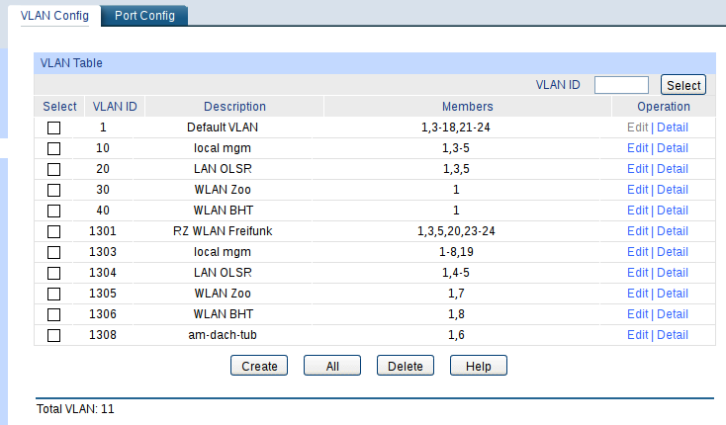View Detail for VLAN 10
The width and height of the screenshot is (726, 425).
(x=673, y=148)
